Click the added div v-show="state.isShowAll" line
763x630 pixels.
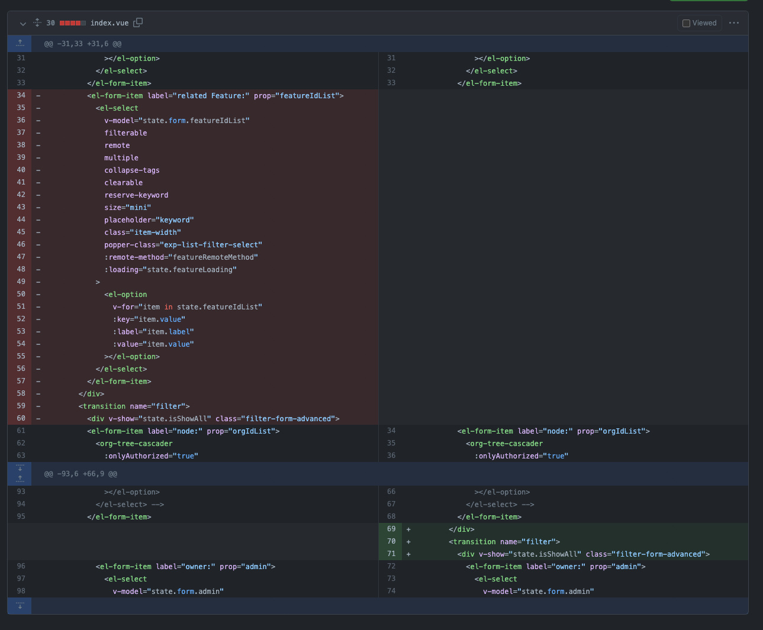[583, 554]
